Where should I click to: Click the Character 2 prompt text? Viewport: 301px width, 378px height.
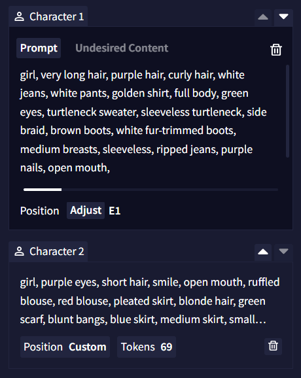coord(150,301)
